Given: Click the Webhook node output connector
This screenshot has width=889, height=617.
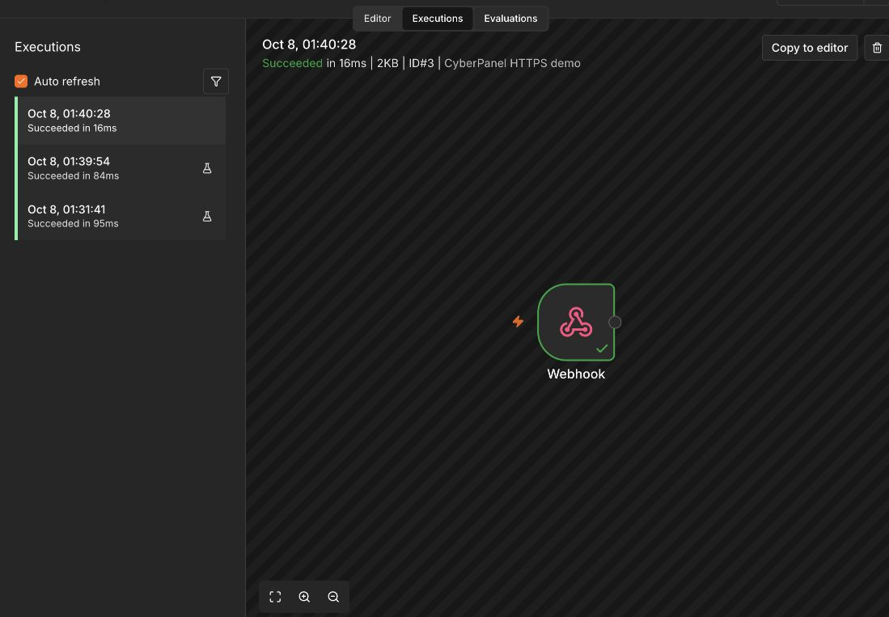Looking at the screenshot, I should pos(615,323).
